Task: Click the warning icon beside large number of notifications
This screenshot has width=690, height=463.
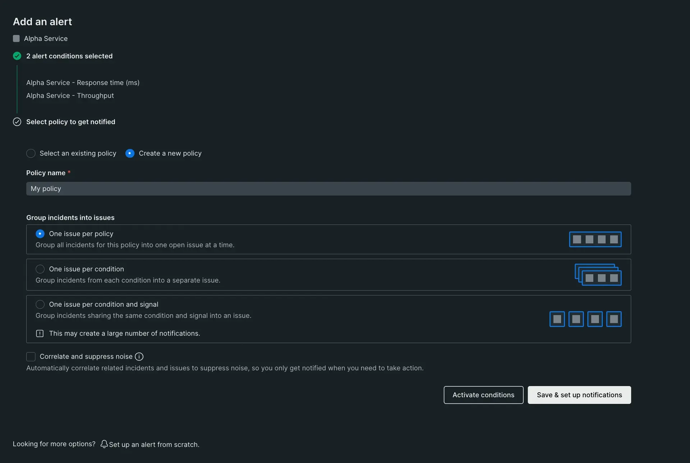Action: (x=40, y=333)
